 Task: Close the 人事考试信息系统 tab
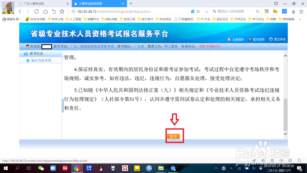coord(123,4)
